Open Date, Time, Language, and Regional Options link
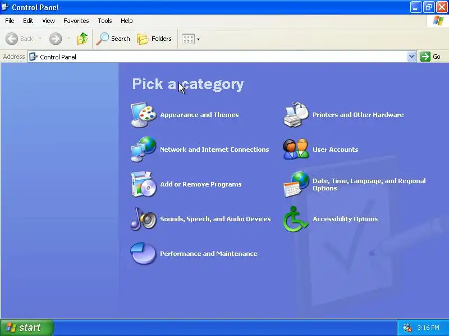449x336 pixels. coord(369,184)
